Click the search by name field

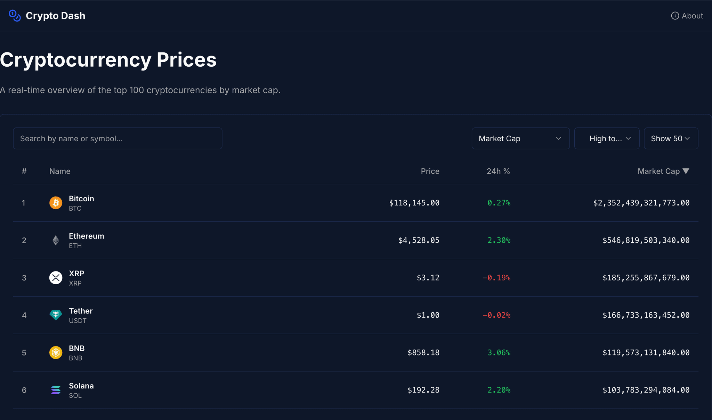(118, 138)
